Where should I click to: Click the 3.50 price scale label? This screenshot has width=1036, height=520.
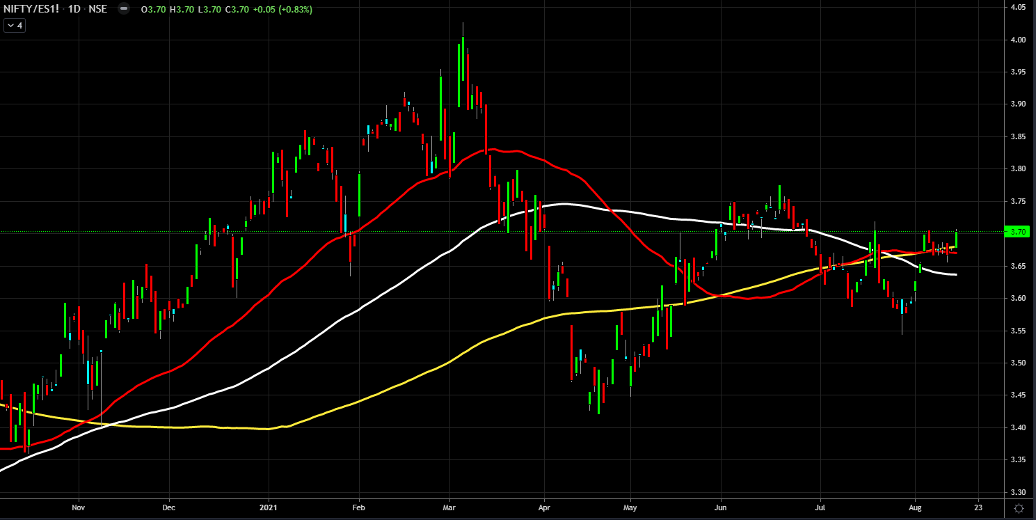[x=1017, y=363]
